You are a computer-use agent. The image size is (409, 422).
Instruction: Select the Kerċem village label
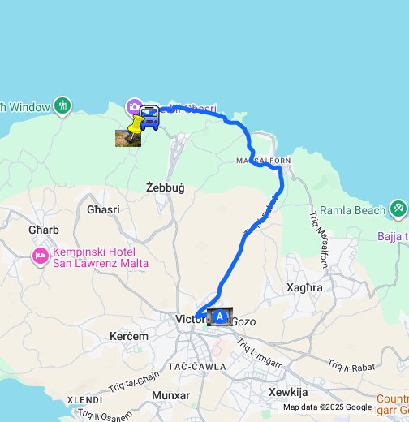pos(129,336)
